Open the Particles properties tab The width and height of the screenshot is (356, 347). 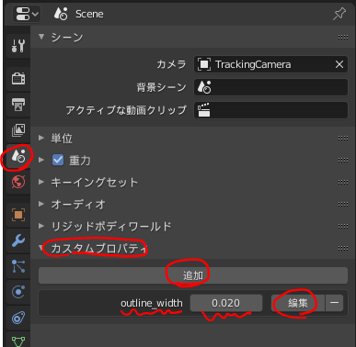pos(18,266)
